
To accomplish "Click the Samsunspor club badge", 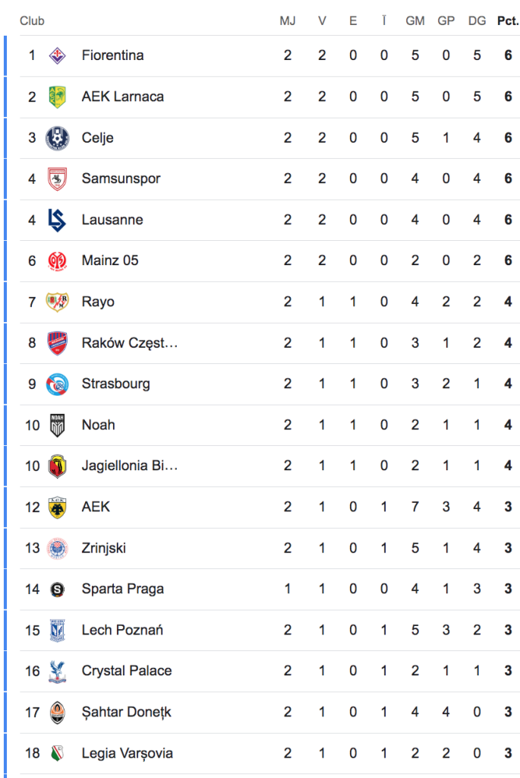I will (x=57, y=179).
